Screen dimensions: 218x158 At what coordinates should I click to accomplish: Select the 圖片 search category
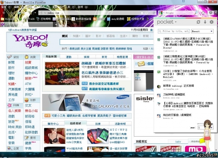click(x=88, y=36)
